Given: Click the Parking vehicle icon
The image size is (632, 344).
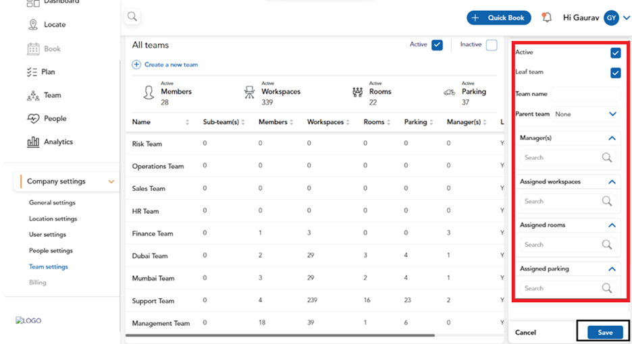Looking at the screenshot, I should [450, 92].
